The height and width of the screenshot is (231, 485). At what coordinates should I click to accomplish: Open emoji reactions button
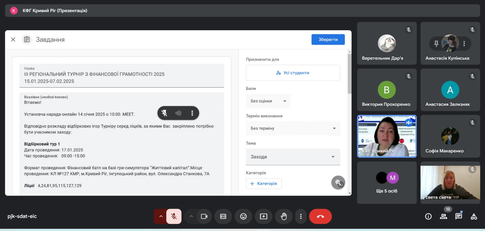click(x=243, y=216)
